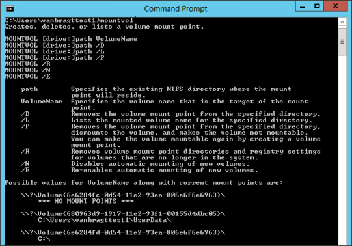Click the 'Possible values for VolumeName' line
This screenshot has height=246, width=352.
coord(144,182)
